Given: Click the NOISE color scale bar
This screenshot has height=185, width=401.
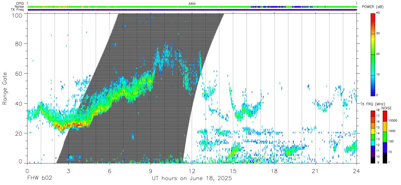Looking at the screenshot, I should (385, 137).
